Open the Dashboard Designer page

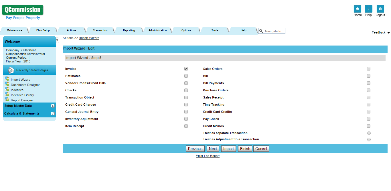[x=25, y=85]
